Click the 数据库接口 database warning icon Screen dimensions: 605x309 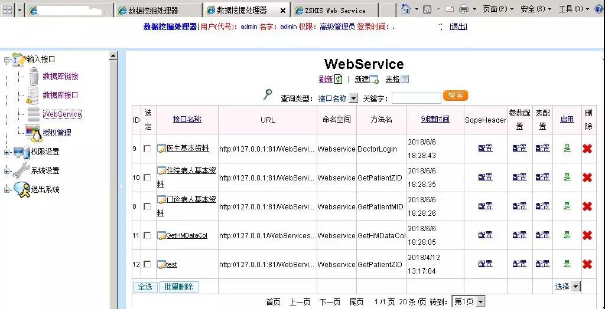(33, 95)
